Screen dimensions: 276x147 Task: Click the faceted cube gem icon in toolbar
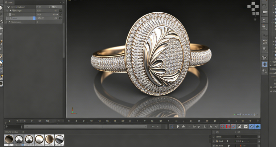pos(183,127)
